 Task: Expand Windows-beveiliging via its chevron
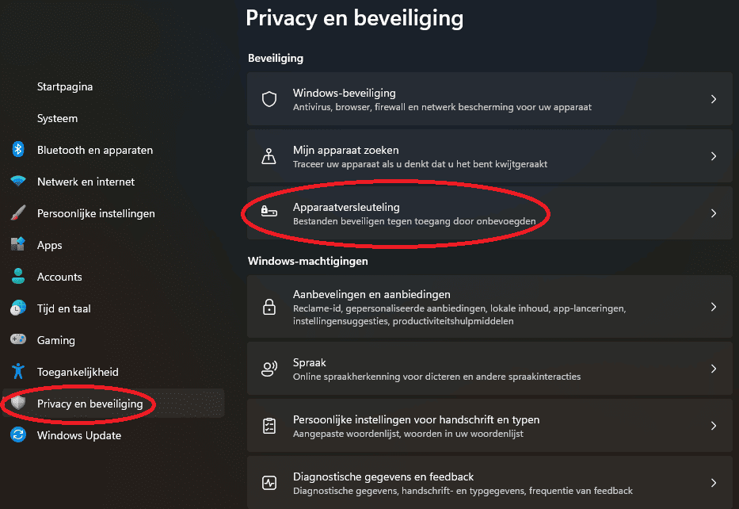coord(712,99)
